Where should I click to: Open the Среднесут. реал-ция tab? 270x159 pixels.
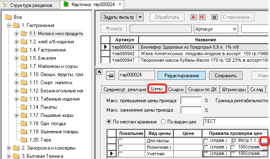[124, 90]
